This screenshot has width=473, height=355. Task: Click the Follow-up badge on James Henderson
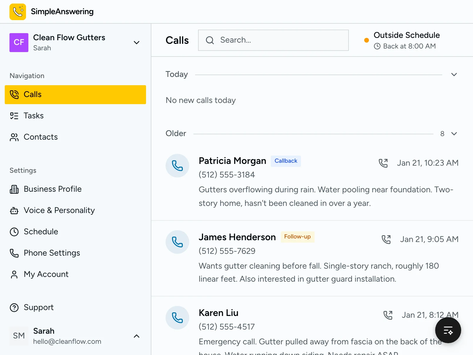click(x=297, y=237)
